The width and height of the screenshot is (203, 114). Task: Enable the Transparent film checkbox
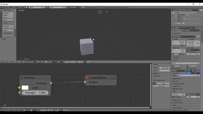pos(173,97)
